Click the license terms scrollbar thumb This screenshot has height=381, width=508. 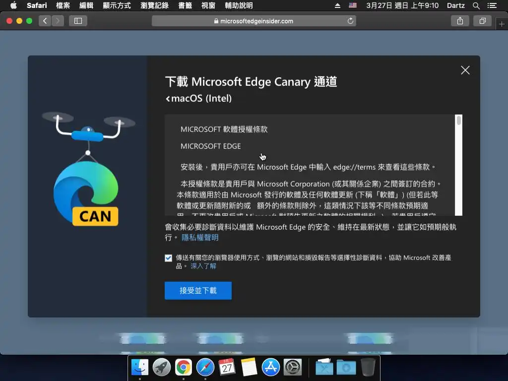click(x=459, y=120)
